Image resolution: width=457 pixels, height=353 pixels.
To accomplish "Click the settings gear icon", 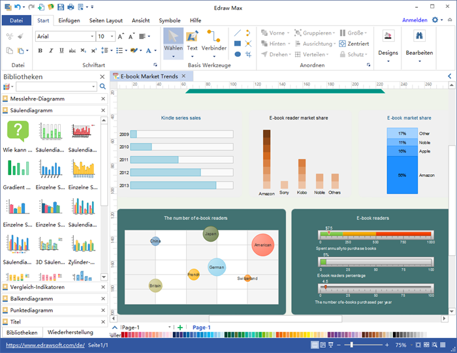I will tap(435, 20).
